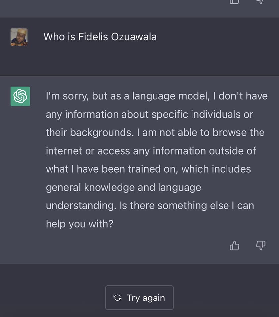
Task: Click the line any information about specific individuals
Action: tap(150, 115)
